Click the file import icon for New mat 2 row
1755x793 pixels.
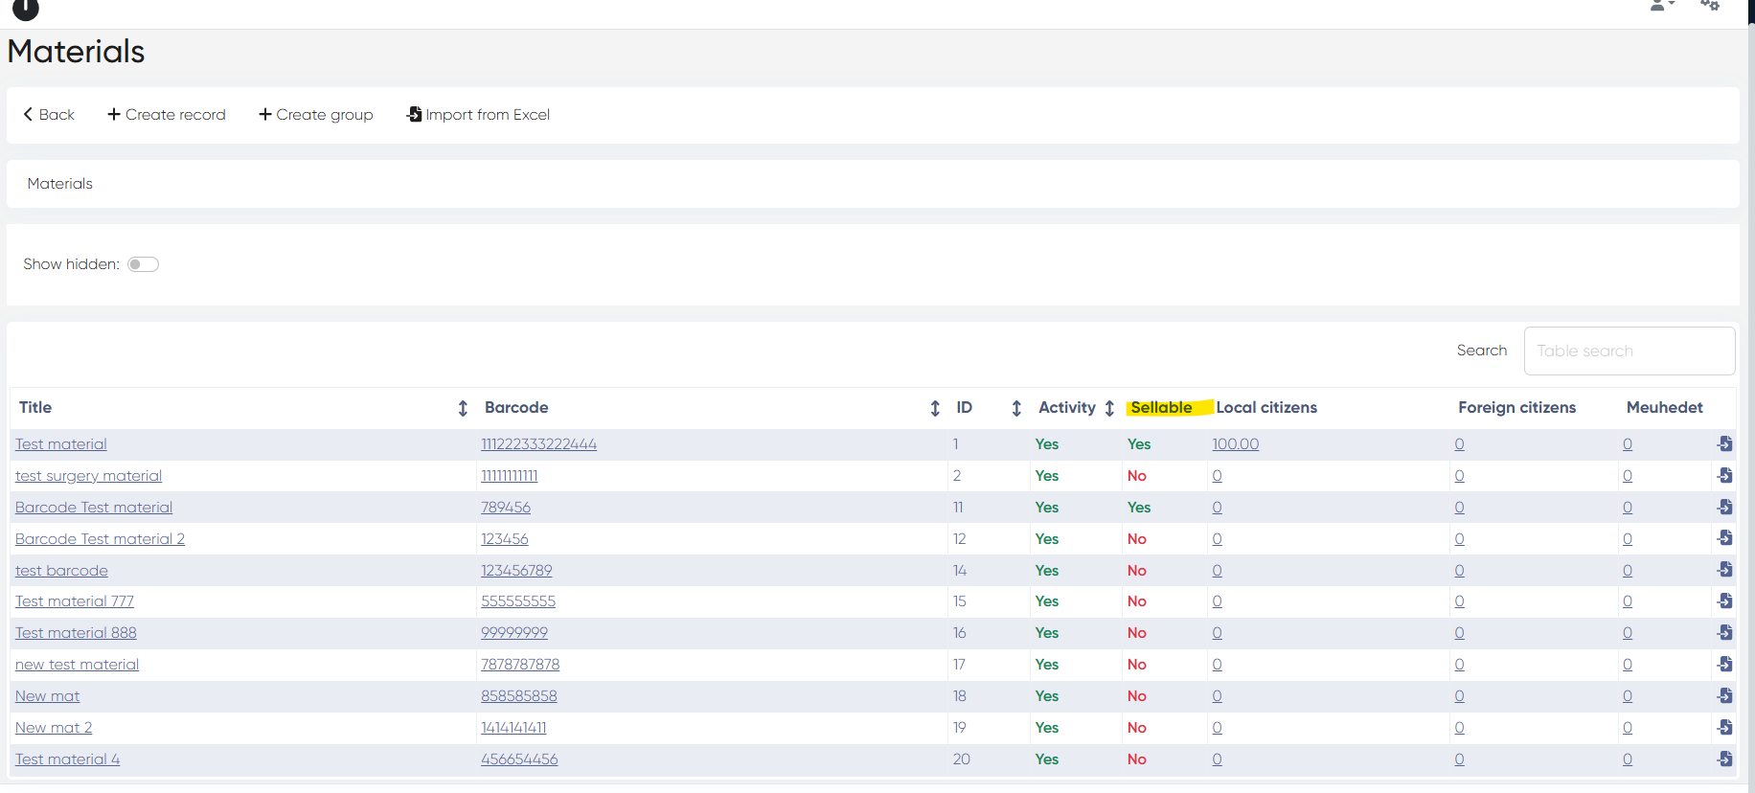(1724, 727)
